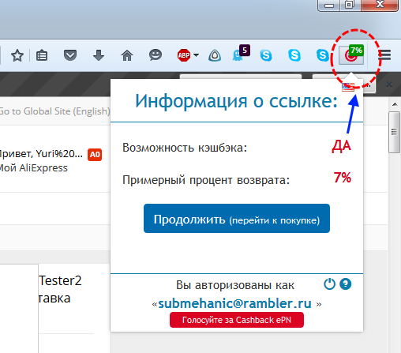
Task: Open the Ghostery icon with badge 5
Action: pos(241,54)
